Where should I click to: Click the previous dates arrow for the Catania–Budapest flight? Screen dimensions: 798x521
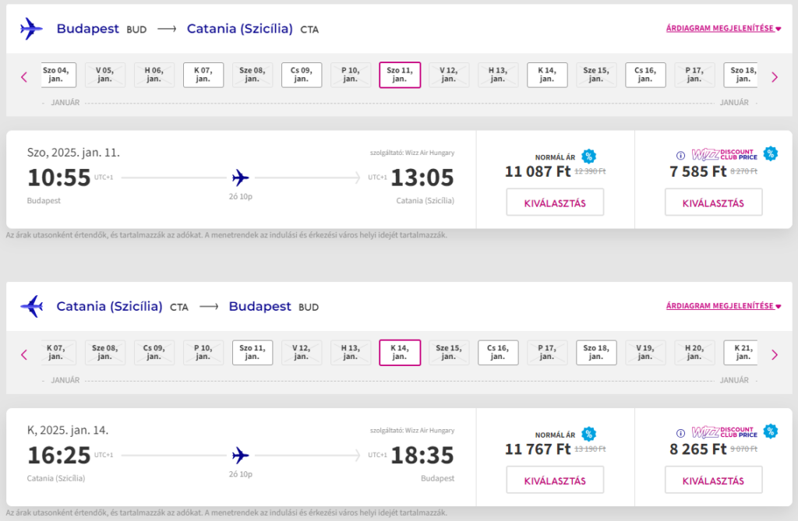24,354
